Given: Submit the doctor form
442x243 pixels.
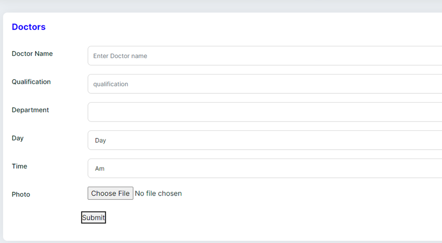Looking at the screenshot, I should coord(93,218).
